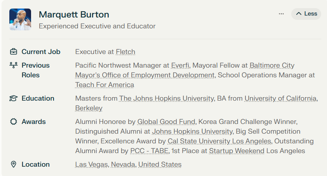Open the Everfi company link
The width and height of the screenshot is (327, 176).
point(181,65)
